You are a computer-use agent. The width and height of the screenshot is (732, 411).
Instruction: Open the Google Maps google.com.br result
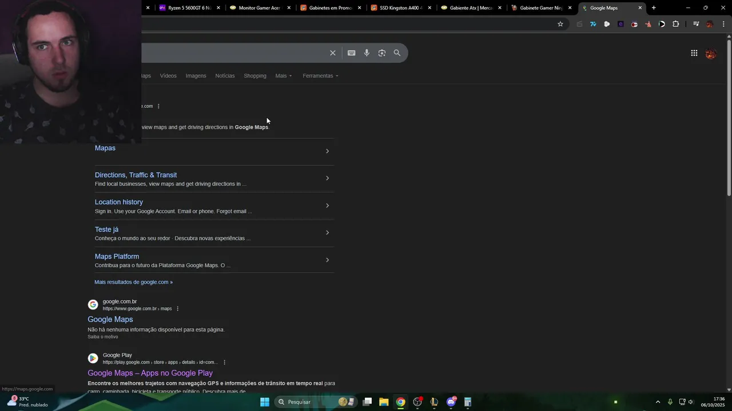click(x=110, y=319)
